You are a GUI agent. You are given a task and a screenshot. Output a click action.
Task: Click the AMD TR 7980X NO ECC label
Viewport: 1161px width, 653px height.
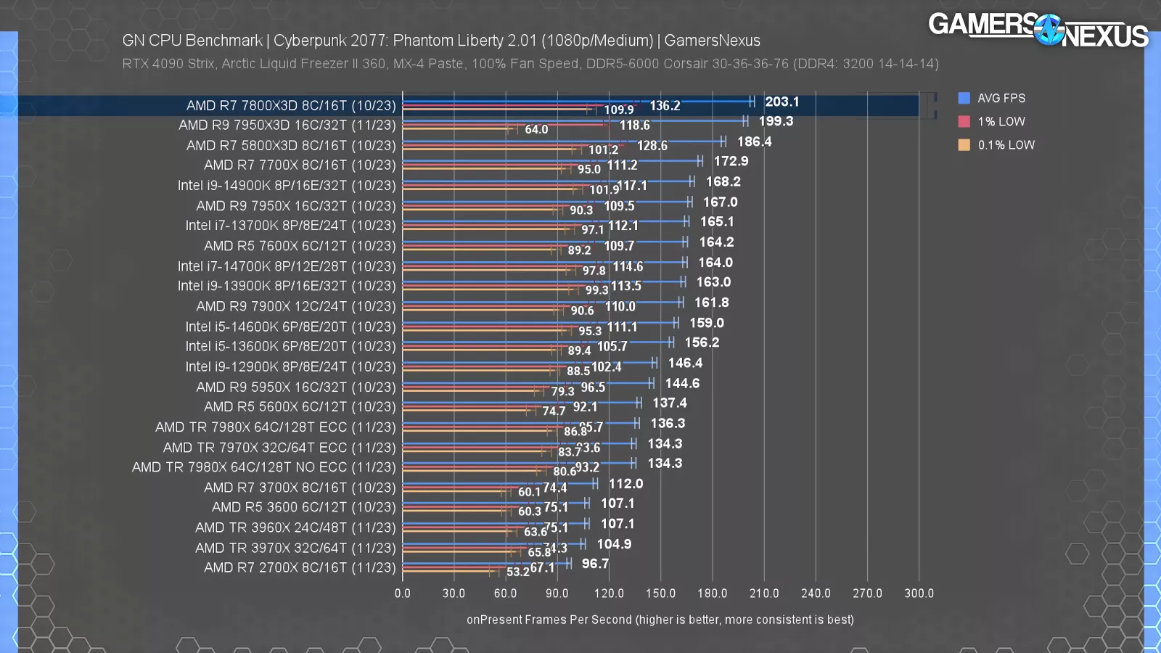pos(263,467)
